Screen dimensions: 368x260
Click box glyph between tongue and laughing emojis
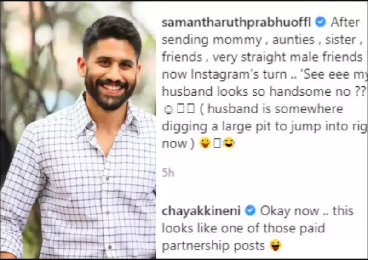[x=217, y=143]
